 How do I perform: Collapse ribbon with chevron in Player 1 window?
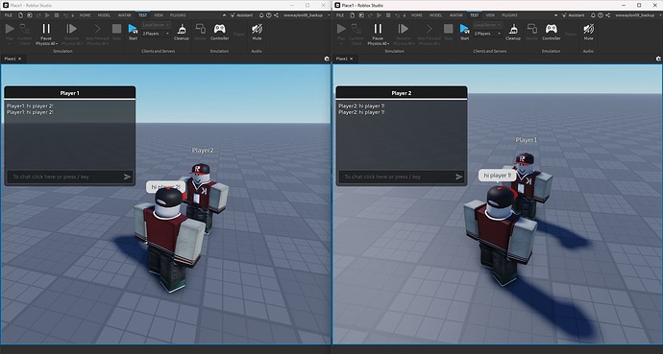coord(224,15)
